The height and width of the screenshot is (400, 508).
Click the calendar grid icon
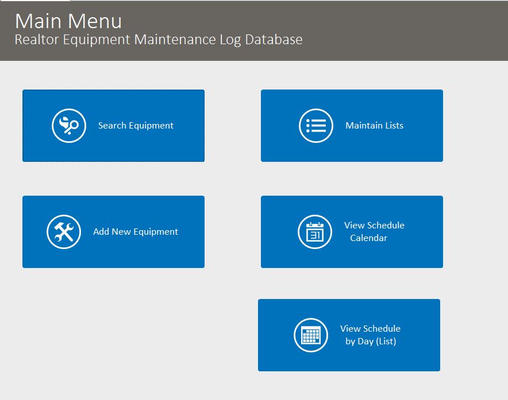311,335
